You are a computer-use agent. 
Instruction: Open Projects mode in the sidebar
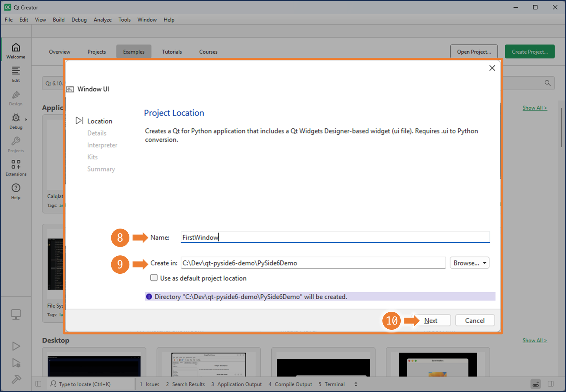(x=16, y=145)
